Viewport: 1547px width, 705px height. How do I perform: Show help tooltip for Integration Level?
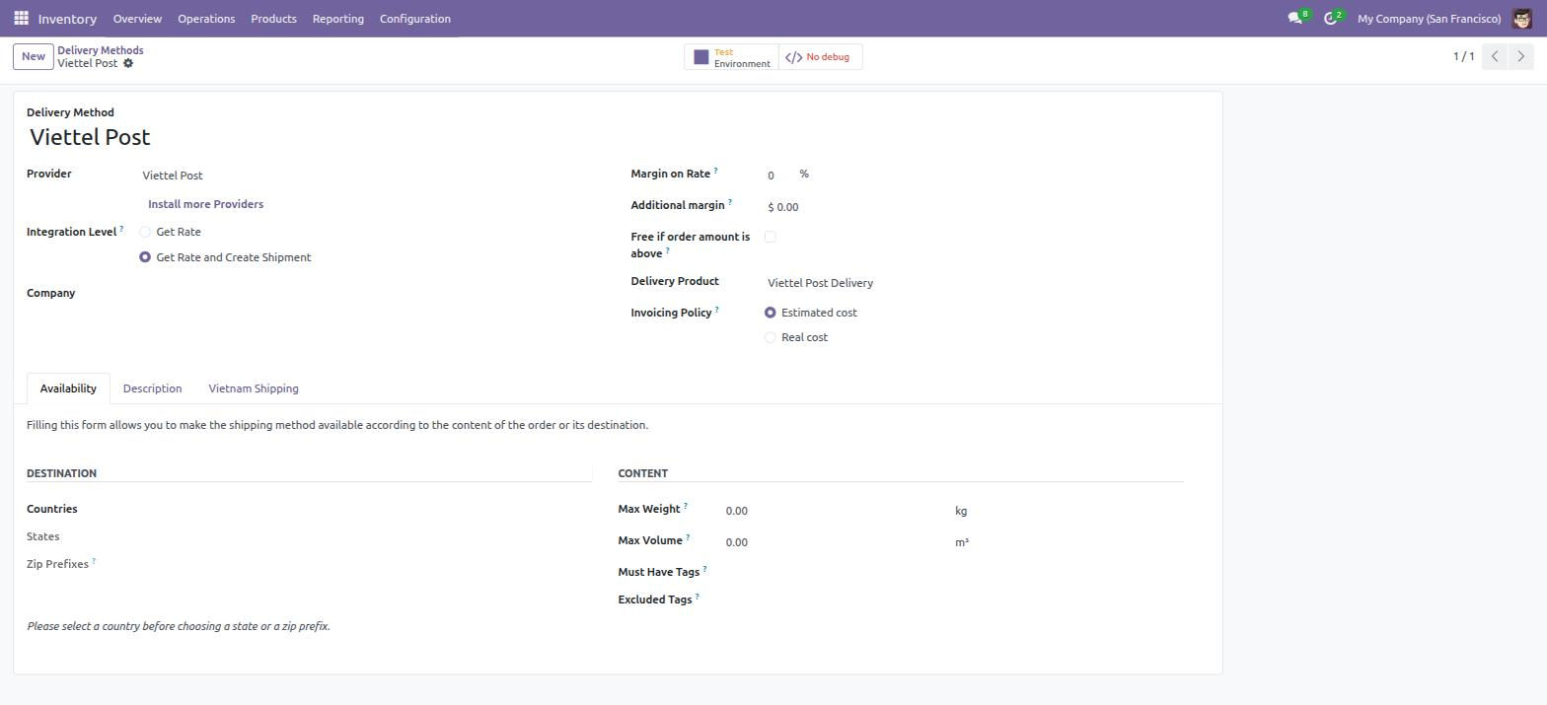point(121,229)
